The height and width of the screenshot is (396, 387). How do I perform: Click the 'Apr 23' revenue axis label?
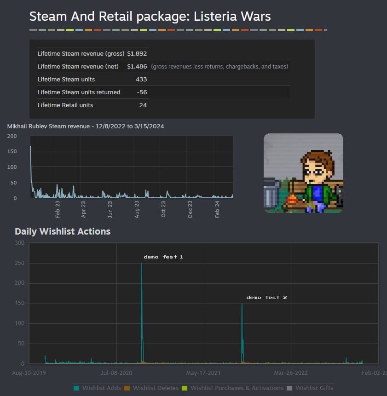[83, 209]
